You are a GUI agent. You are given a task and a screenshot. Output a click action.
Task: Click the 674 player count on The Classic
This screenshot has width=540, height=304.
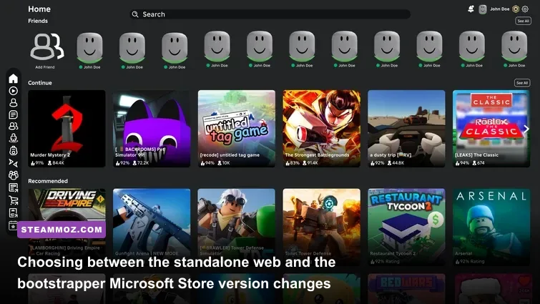(478, 163)
